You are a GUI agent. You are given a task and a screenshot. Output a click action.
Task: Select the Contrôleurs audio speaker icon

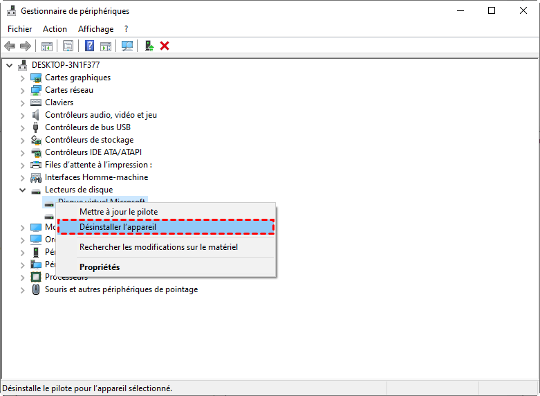pos(36,115)
